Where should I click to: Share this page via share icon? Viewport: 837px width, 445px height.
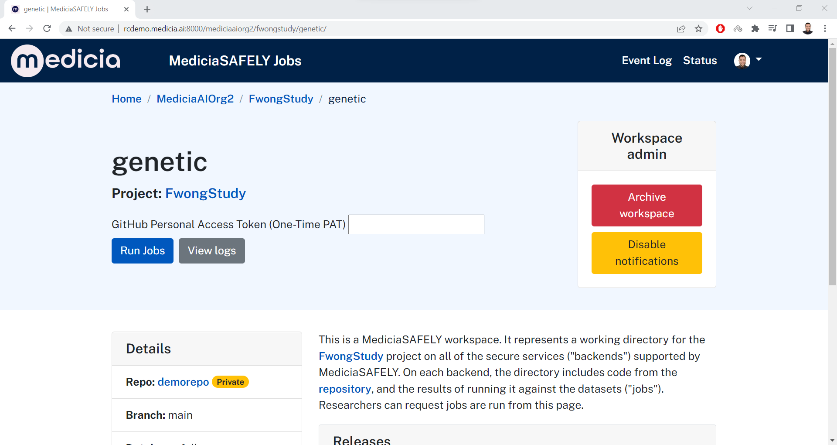[x=681, y=29]
